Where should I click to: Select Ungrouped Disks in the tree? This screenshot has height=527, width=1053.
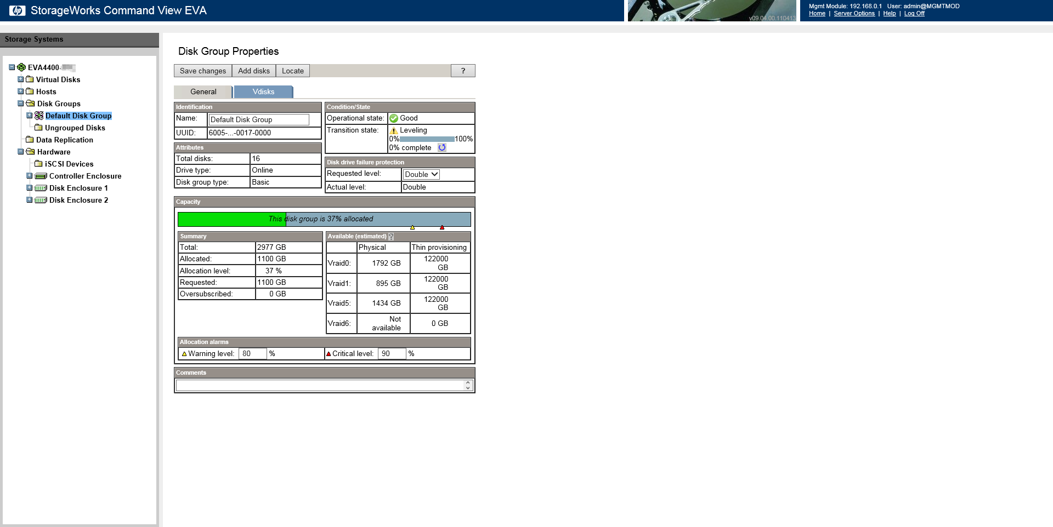pyautogui.click(x=75, y=128)
